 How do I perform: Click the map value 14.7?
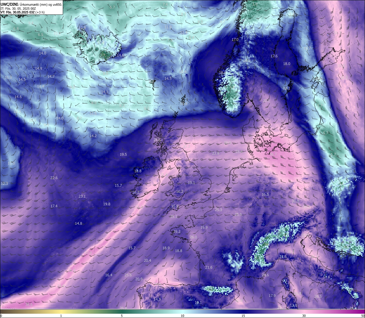coord(51,76)
